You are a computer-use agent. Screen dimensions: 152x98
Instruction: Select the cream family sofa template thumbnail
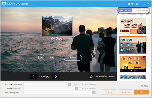(x=133, y=26)
